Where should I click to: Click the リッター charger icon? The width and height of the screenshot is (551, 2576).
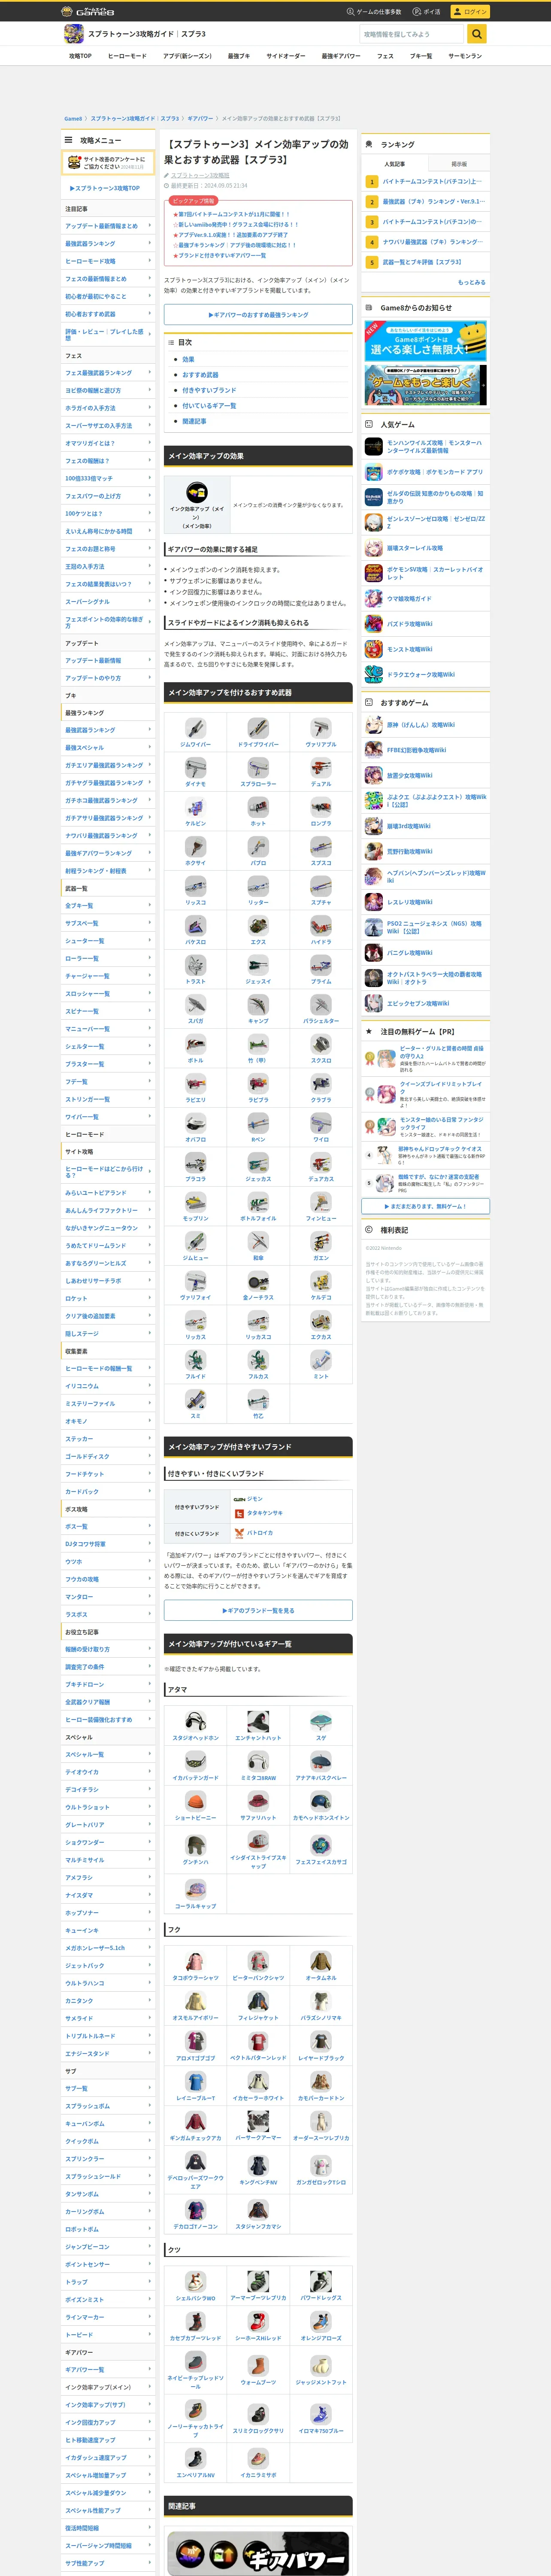point(258,886)
